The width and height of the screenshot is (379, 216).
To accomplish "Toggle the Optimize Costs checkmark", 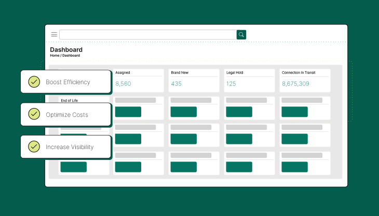I will point(34,114).
